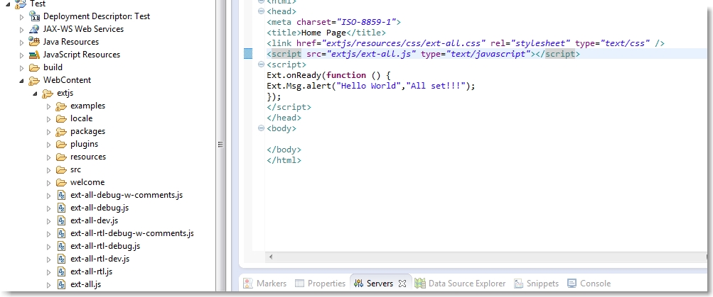Switch to the Console tab
The height and width of the screenshot is (297, 713).
pyautogui.click(x=589, y=284)
